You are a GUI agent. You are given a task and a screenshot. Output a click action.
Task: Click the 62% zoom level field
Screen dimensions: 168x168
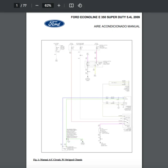pyautogui.click(x=48, y=6)
